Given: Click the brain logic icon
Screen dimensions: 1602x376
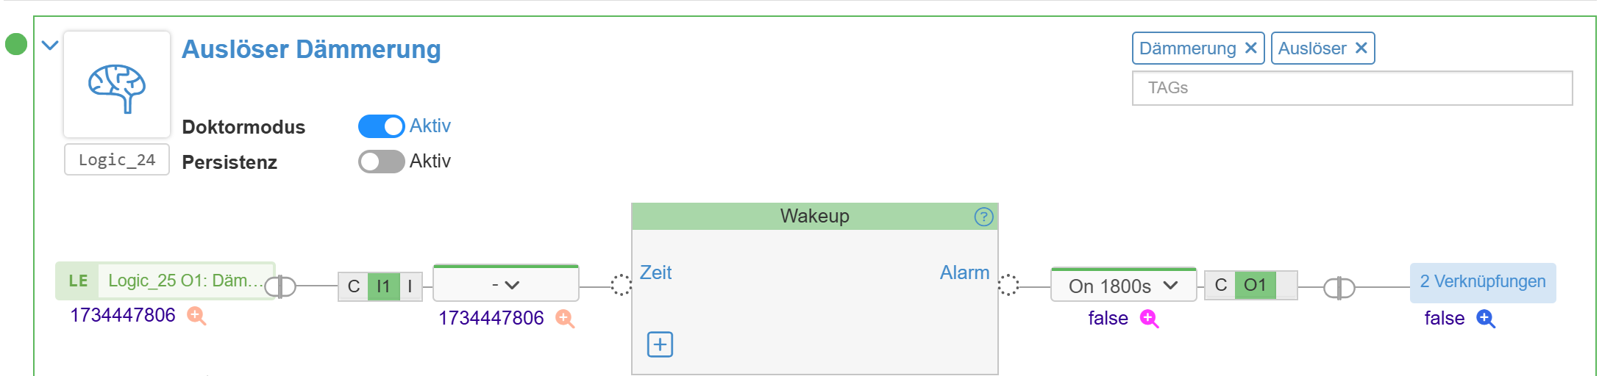Looking at the screenshot, I should 117,85.
